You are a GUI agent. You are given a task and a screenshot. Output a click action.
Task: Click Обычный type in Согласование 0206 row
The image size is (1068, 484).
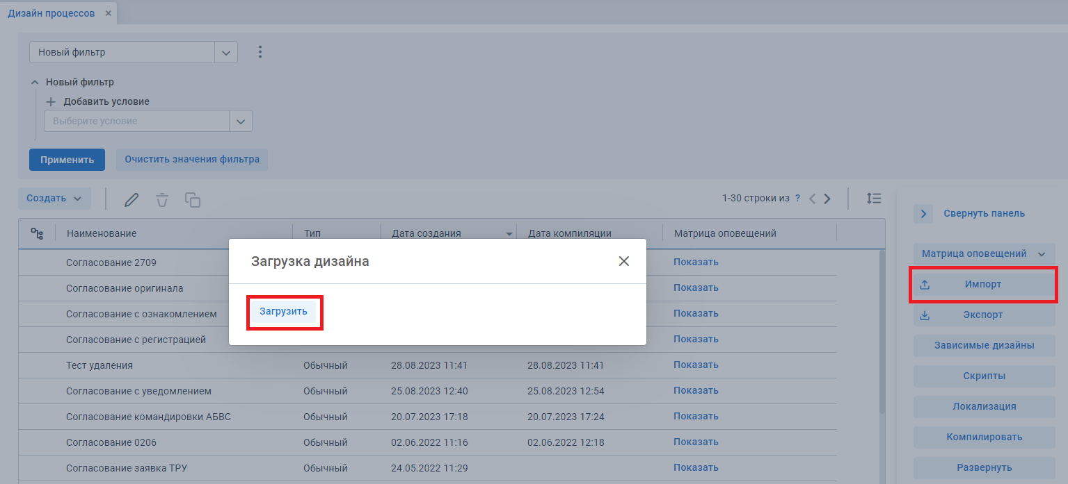(x=325, y=442)
